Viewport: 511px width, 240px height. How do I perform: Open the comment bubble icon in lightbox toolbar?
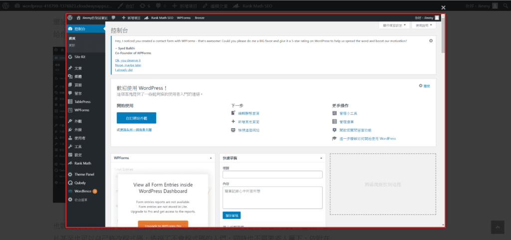(x=113, y=18)
